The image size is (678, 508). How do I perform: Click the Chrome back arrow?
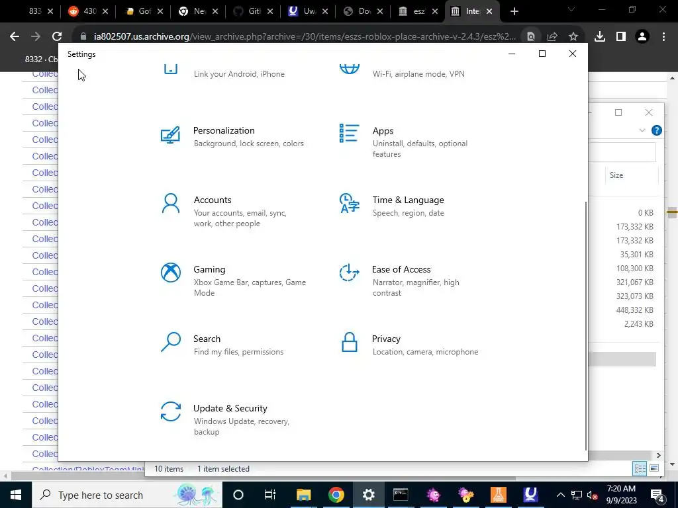[x=15, y=37]
